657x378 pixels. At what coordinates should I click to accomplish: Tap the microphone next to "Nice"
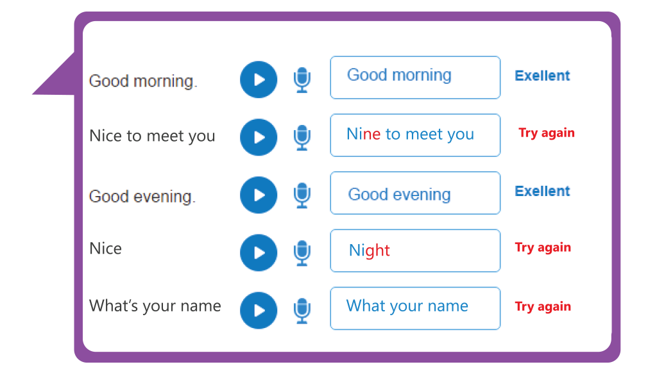click(302, 253)
